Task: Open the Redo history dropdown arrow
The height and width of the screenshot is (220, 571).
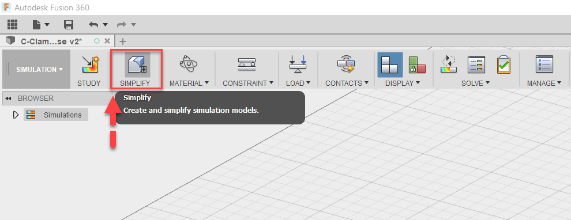Action: 133,25
